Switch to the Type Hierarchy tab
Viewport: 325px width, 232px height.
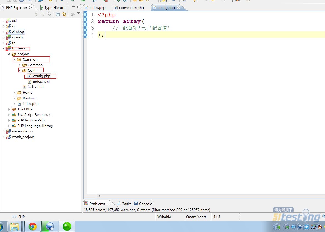coord(52,8)
